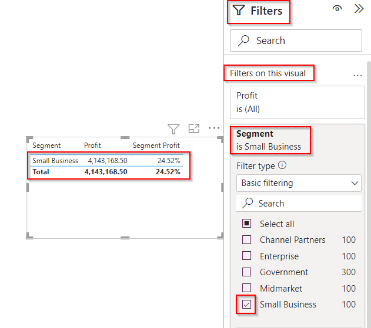Click the Filters on this visual heading
This screenshot has height=328, width=371.
tap(268, 73)
